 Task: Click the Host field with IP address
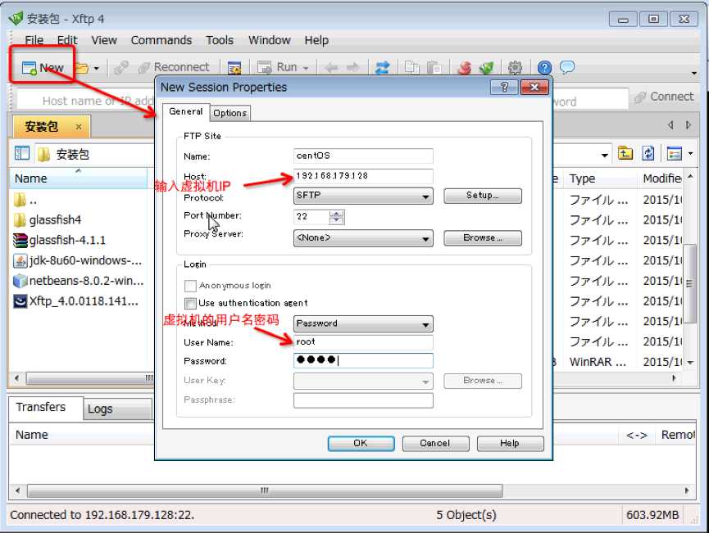click(x=363, y=176)
